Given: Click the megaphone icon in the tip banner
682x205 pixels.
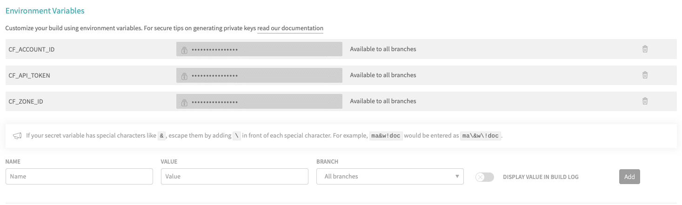Looking at the screenshot, I should click(x=17, y=136).
